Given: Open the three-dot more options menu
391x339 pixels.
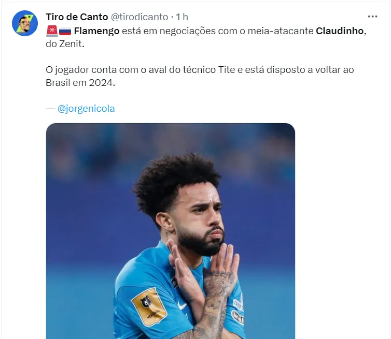Looking at the screenshot, I should [372, 17].
